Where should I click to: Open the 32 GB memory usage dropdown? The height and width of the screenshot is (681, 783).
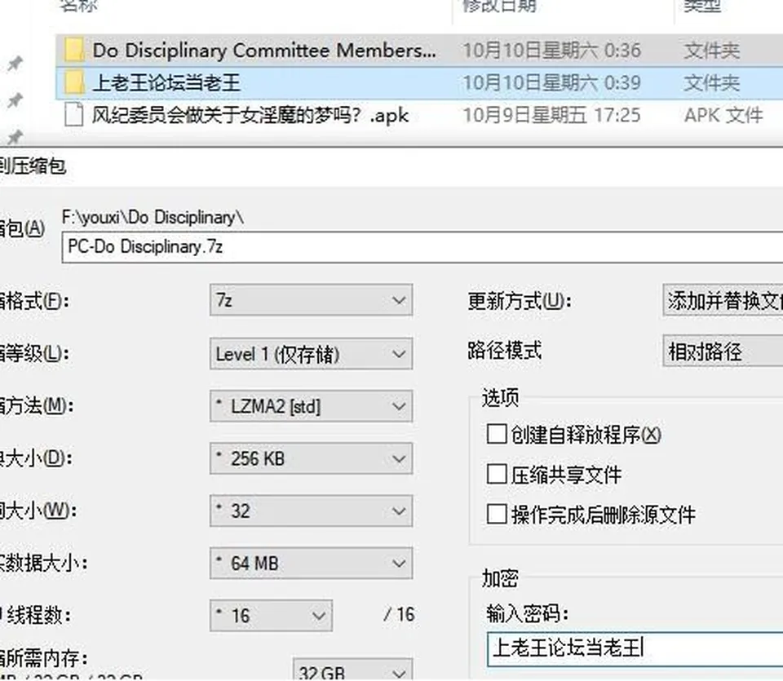(352, 670)
